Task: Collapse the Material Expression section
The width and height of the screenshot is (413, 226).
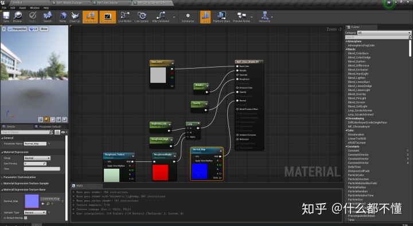Action: [x=2, y=152]
